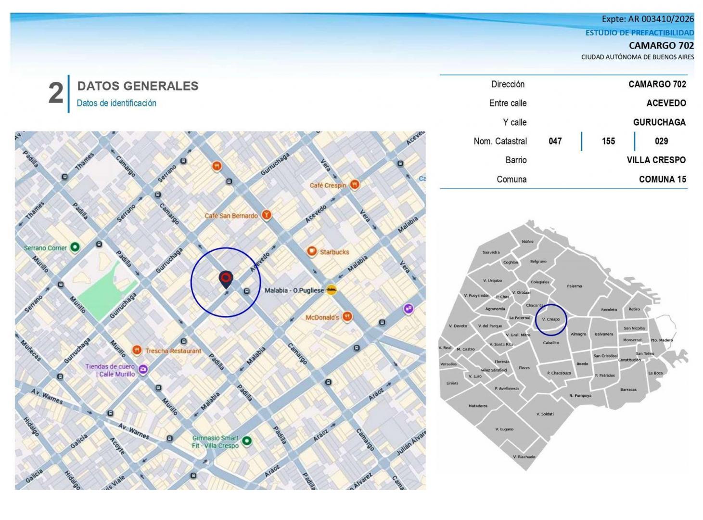
Task: Click the Gimnasio Smart Fit green icon
Action: [247, 441]
